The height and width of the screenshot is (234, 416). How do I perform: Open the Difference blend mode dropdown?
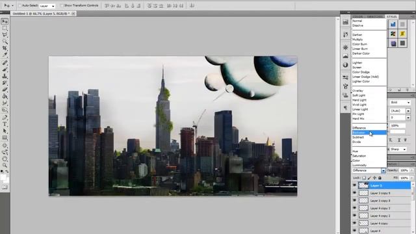369,170
